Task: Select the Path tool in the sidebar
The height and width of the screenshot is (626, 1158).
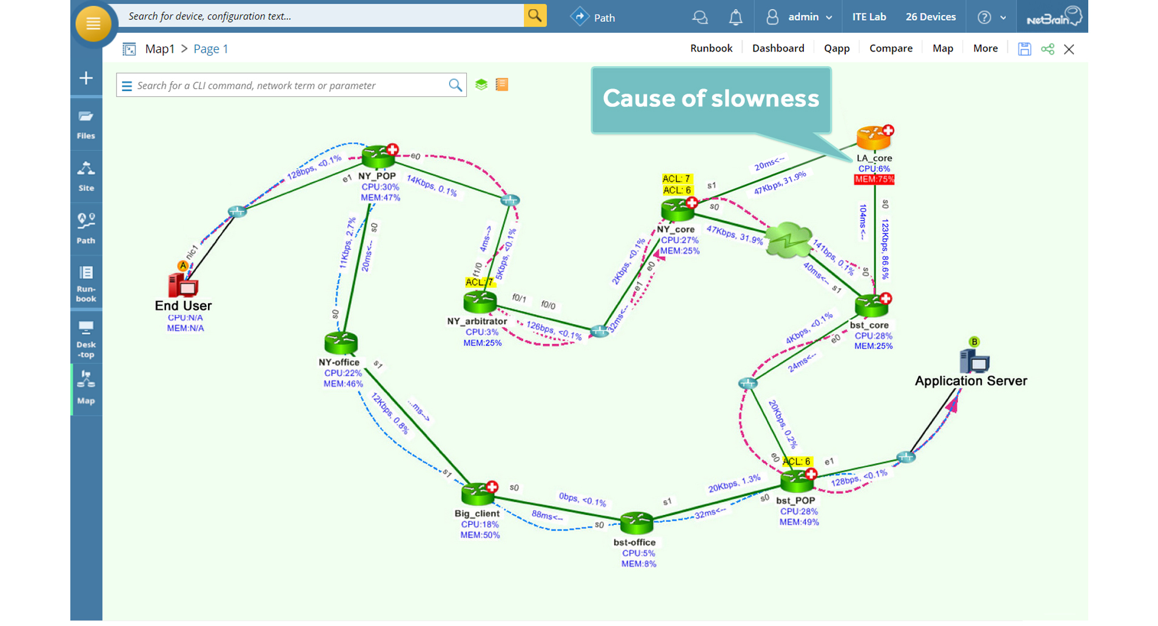Action: (86, 228)
